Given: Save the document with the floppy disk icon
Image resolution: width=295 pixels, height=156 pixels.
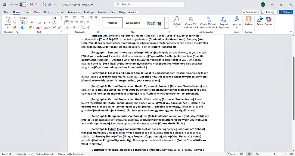Looking at the screenshot, I should coord(31,4).
